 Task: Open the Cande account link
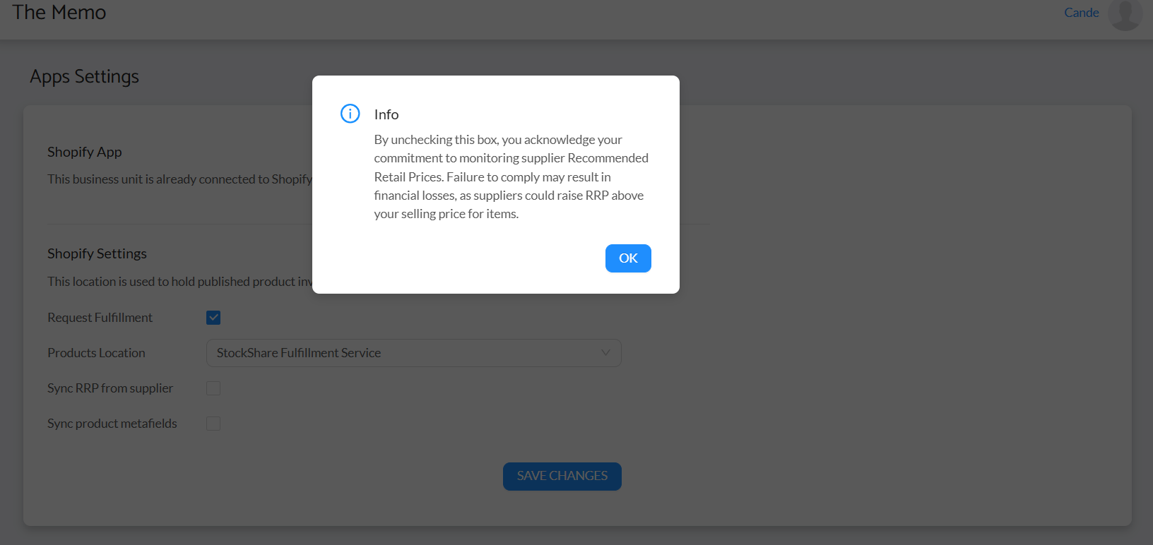click(x=1081, y=13)
